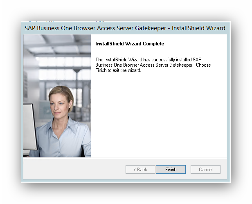Click the Finish button

point(171,169)
